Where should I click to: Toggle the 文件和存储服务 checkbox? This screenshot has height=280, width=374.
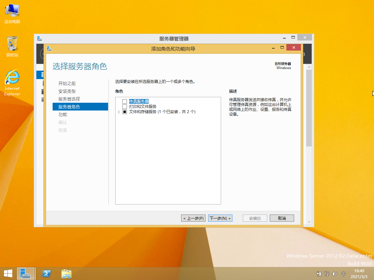point(125,112)
